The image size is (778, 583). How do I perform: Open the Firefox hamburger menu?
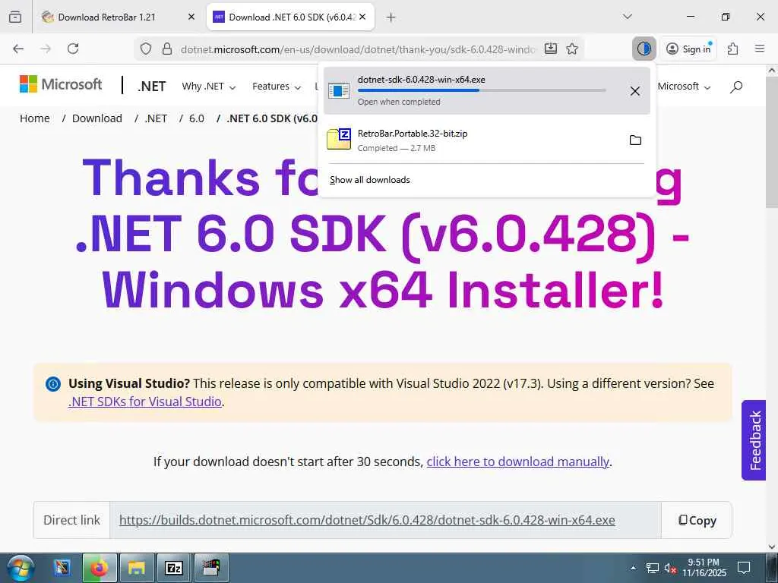[760, 49]
